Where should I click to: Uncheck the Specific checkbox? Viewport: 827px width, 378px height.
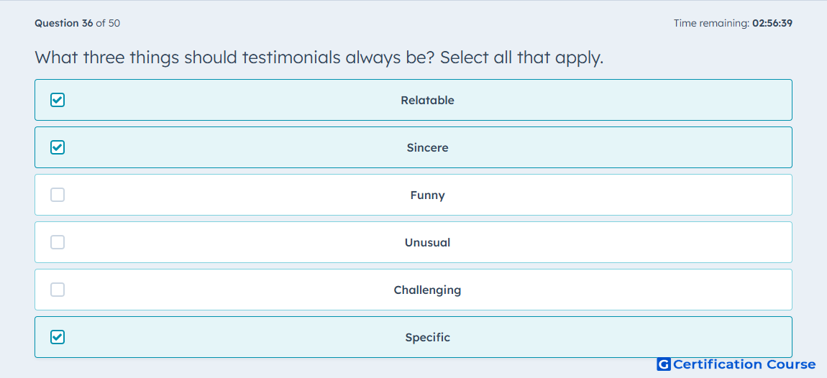[58, 337]
